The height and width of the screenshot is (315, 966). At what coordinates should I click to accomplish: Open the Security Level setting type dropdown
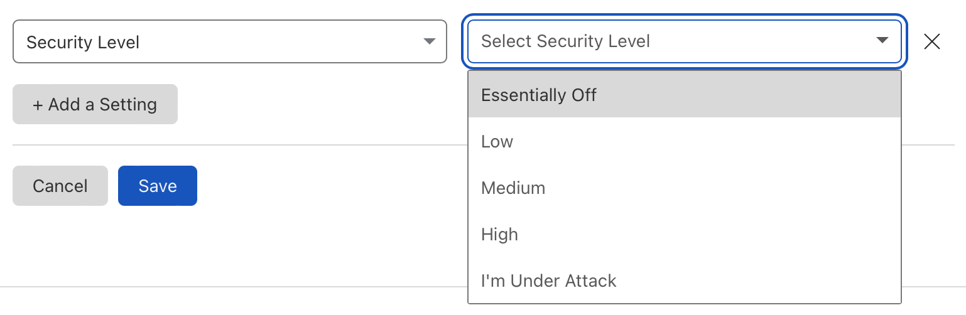tap(229, 42)
